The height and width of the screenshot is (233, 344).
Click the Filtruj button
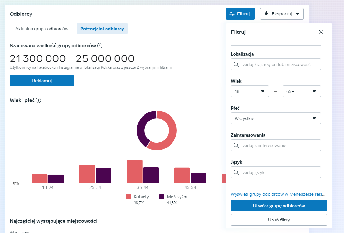click(x=240, y=14)
